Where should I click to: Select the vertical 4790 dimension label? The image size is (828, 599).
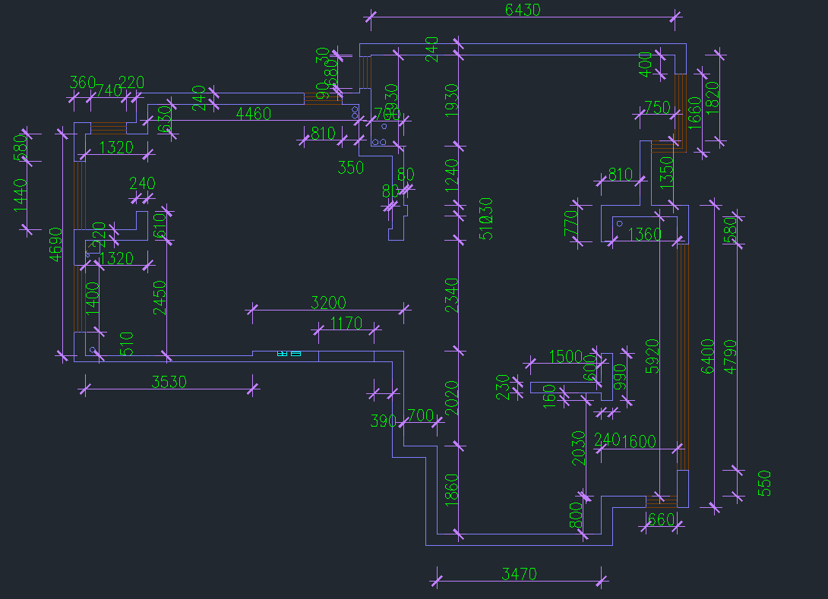pyautogui.click(x=730, y=358)
